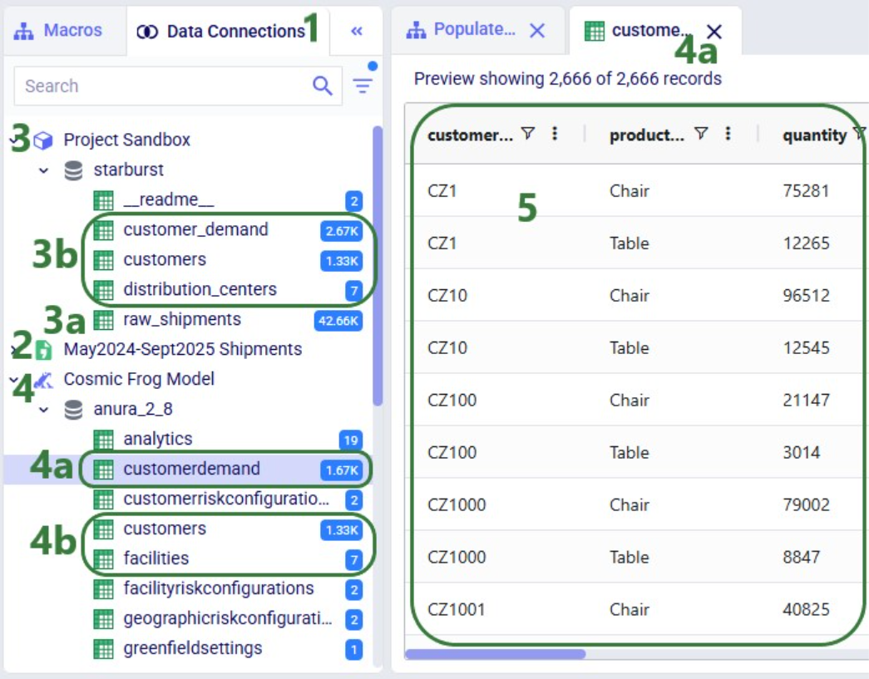
Task: Open the geographicriskconfigurations table
Action: click(x=228, y=618)
